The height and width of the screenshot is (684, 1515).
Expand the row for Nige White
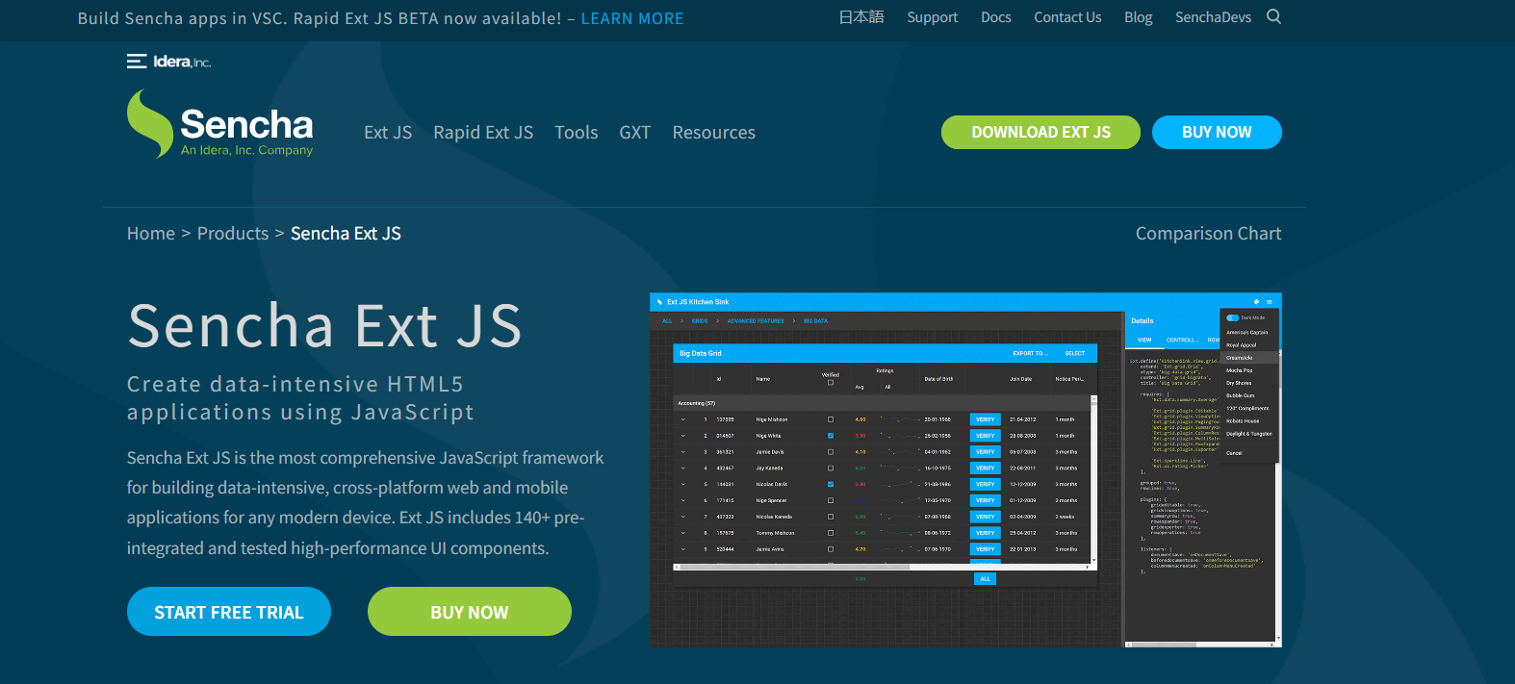[683, 436]
